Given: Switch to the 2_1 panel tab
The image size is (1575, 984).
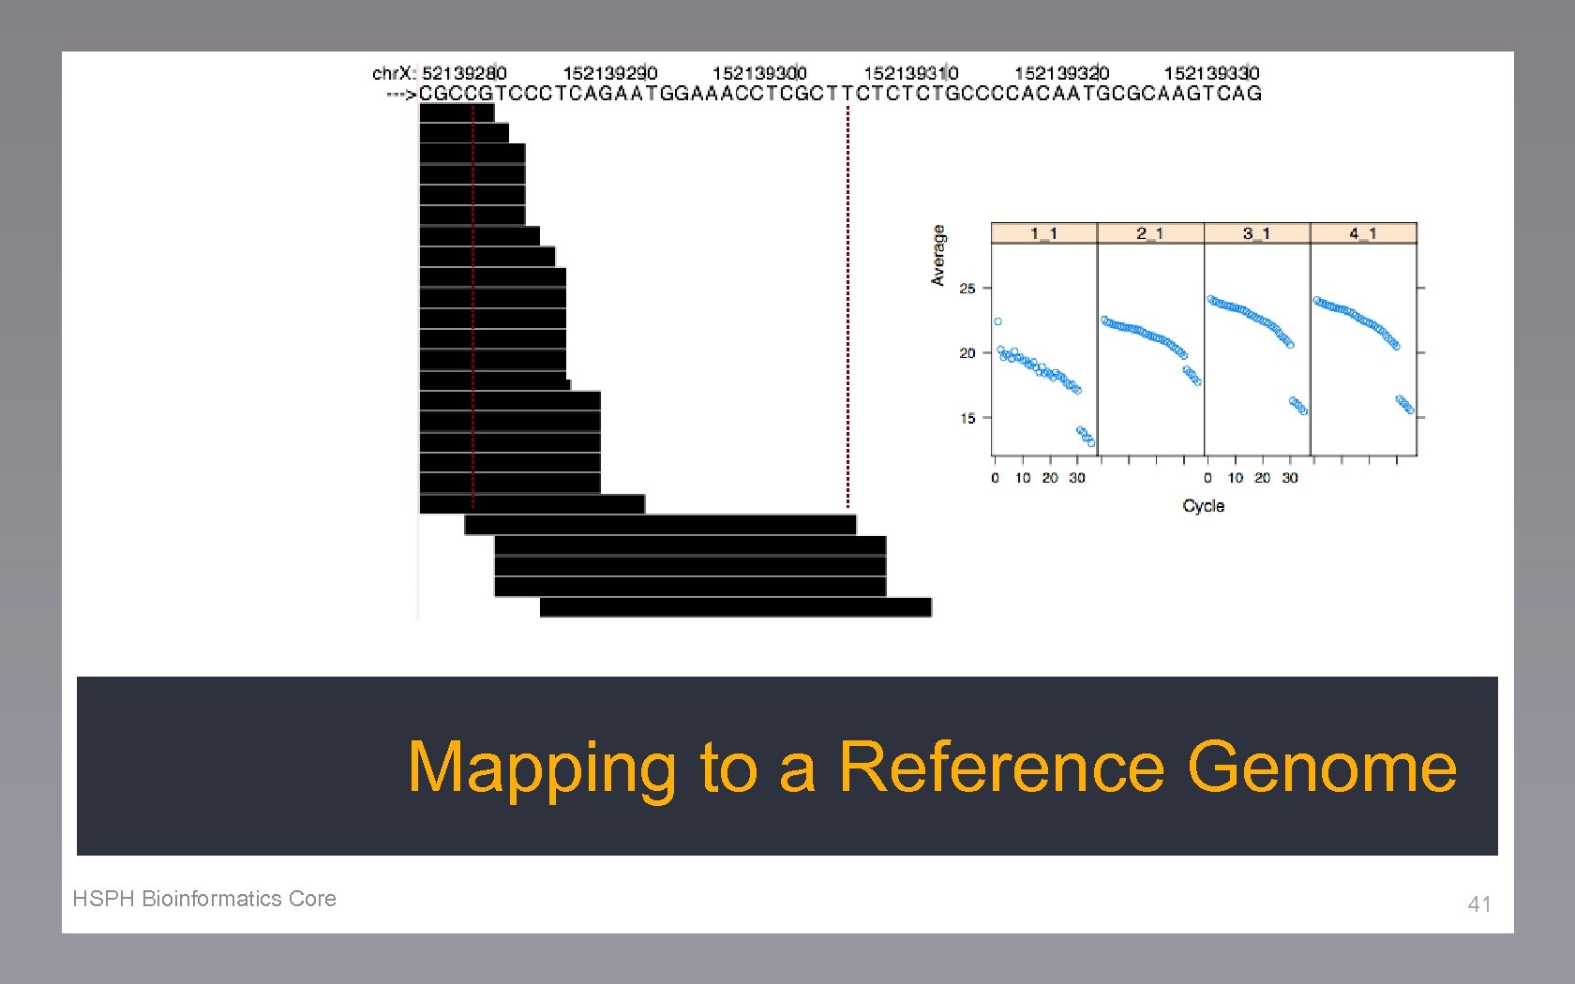Looking at the screenshot, I should 1149,232.
